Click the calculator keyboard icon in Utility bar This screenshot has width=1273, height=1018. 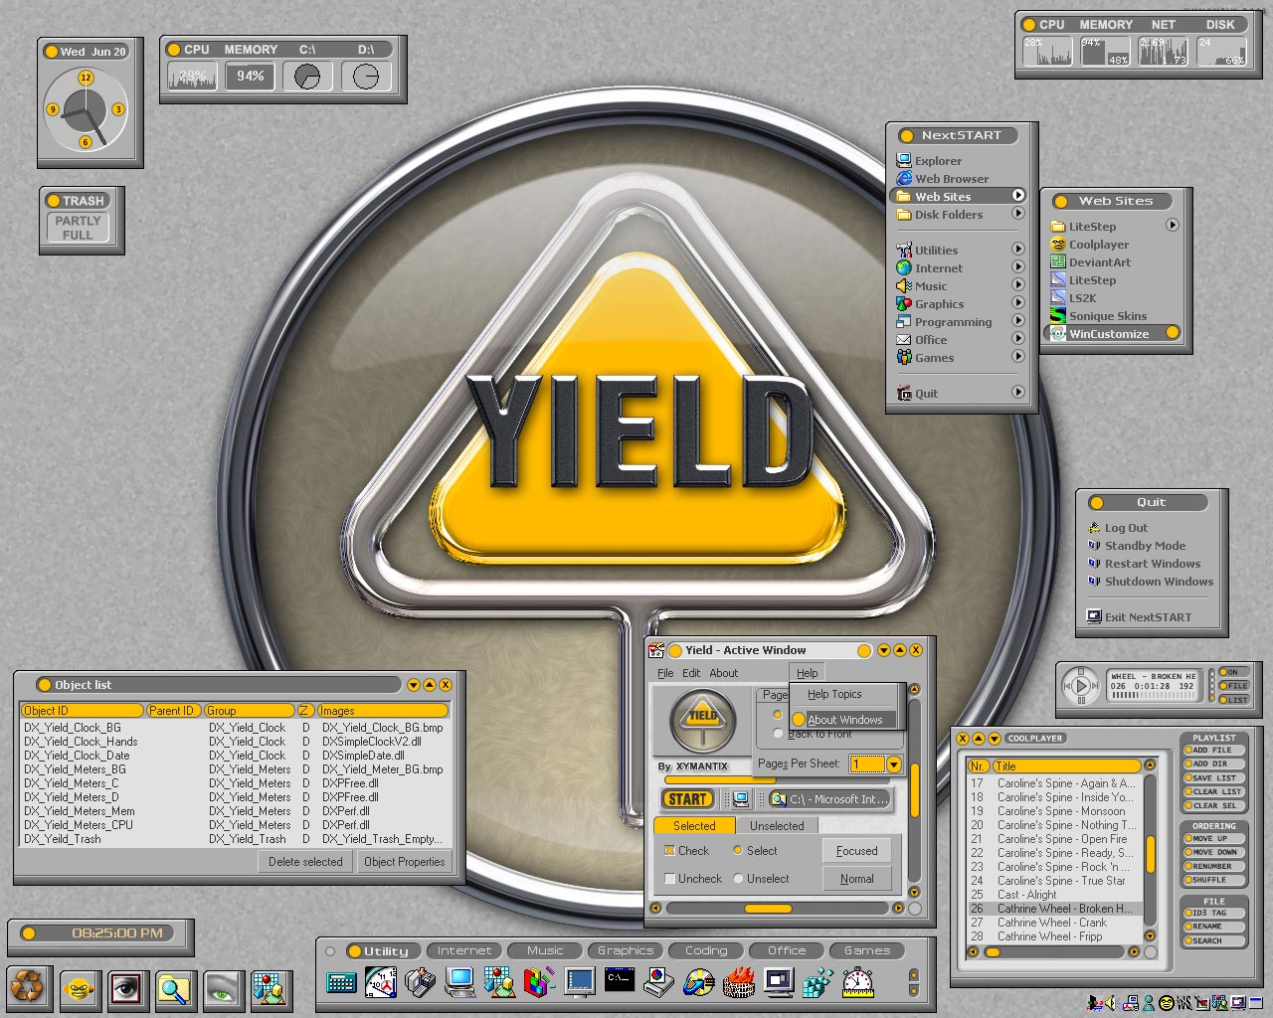pyautogui.click(x=341, y=983)
